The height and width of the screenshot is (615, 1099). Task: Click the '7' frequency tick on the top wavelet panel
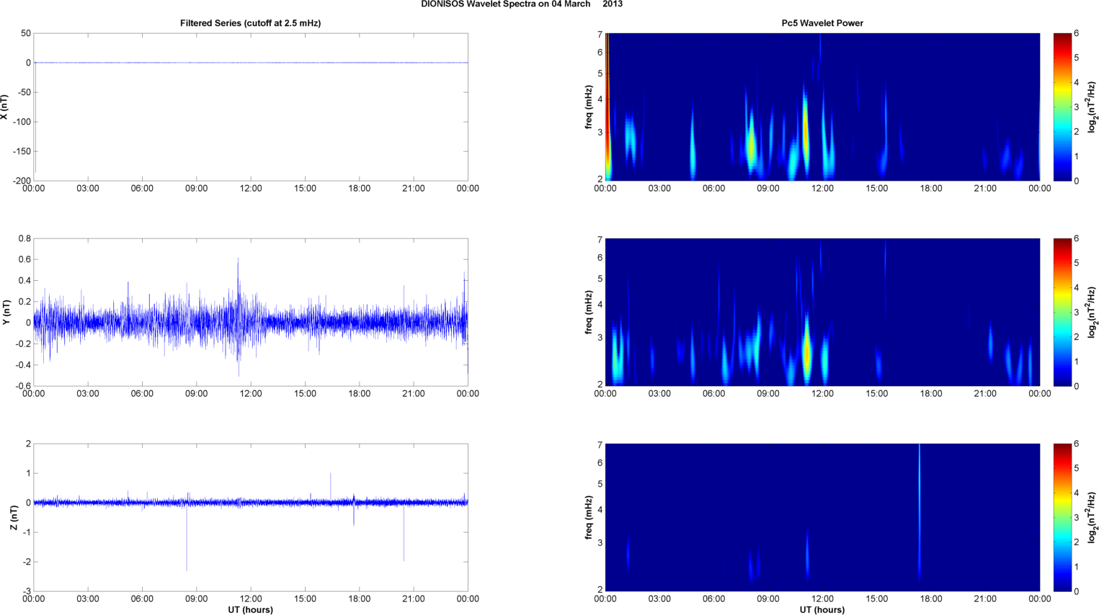tap(600, 35)
